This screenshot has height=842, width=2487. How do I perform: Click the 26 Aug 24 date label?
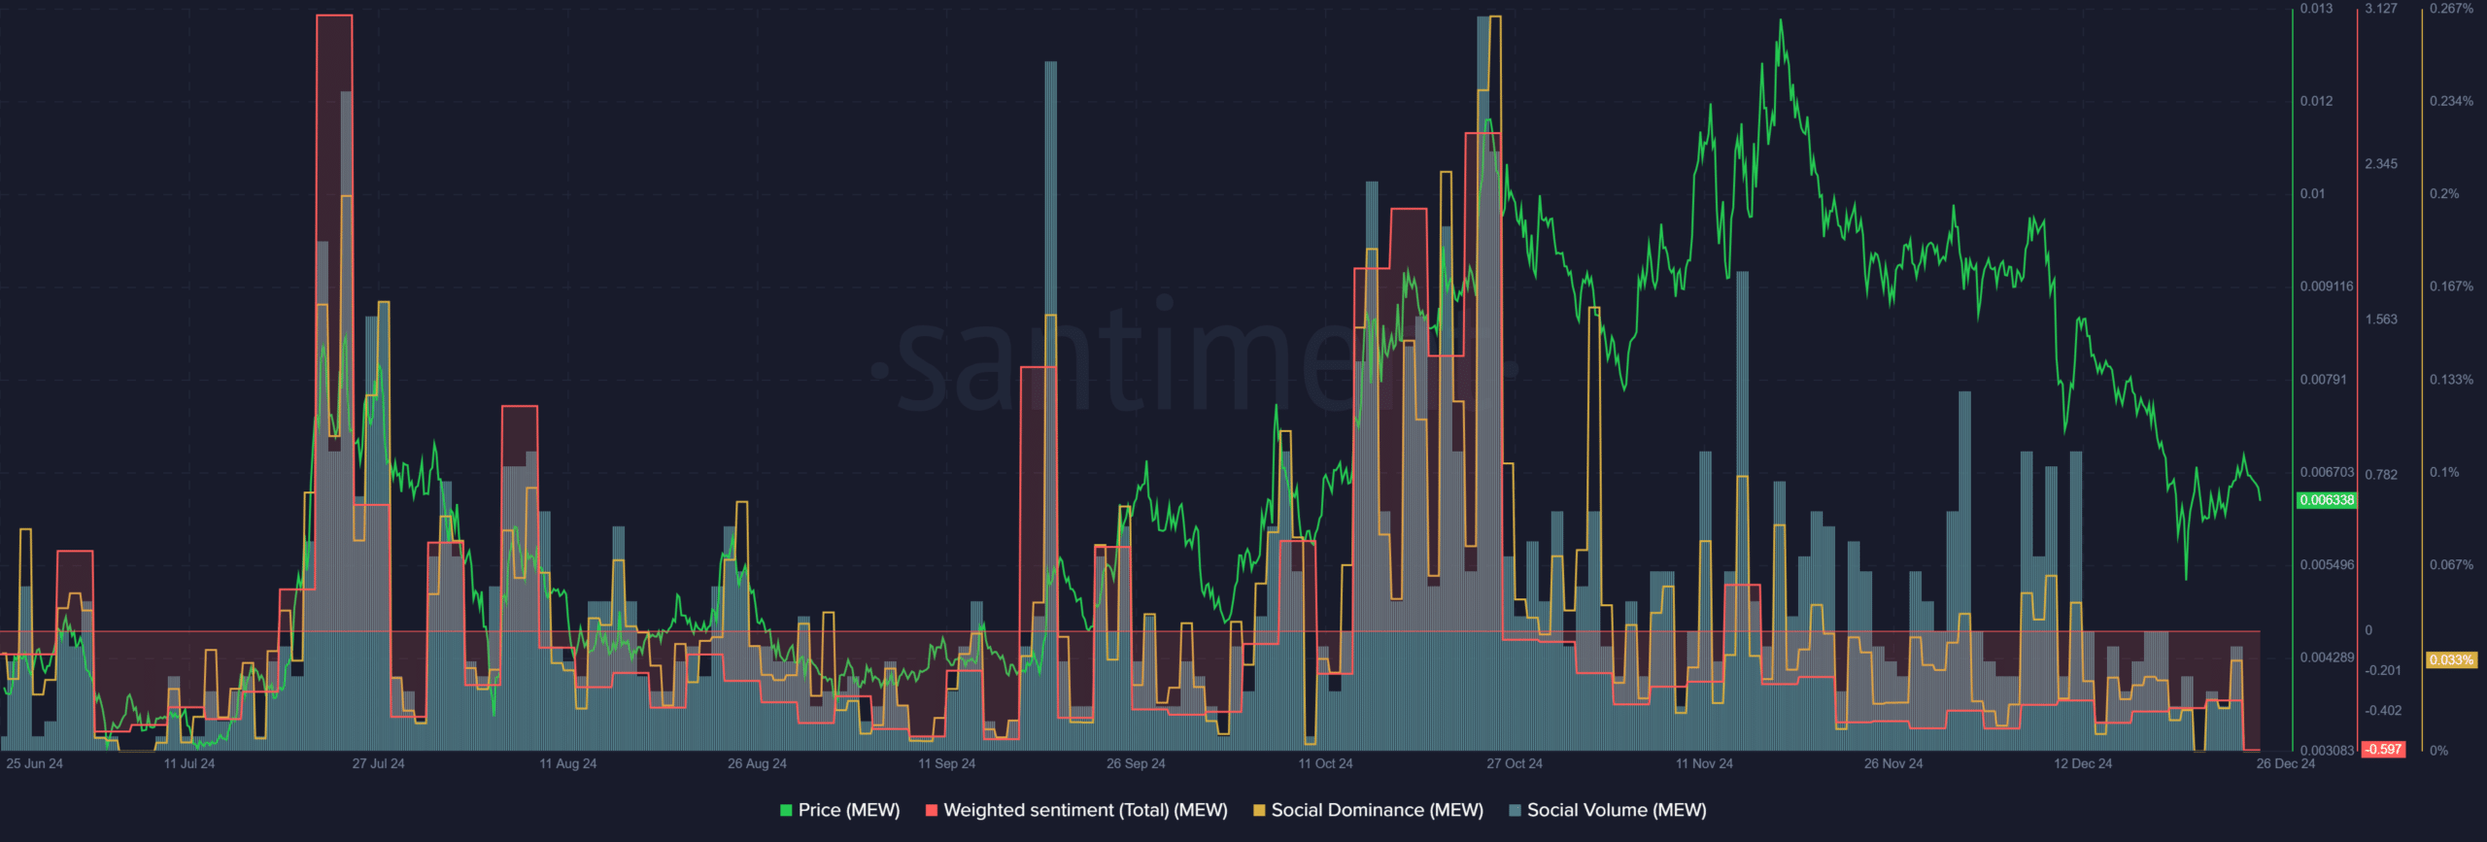point(757,763)
